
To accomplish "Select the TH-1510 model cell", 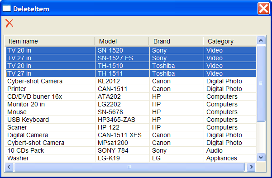I will click(x=122, y=66).
